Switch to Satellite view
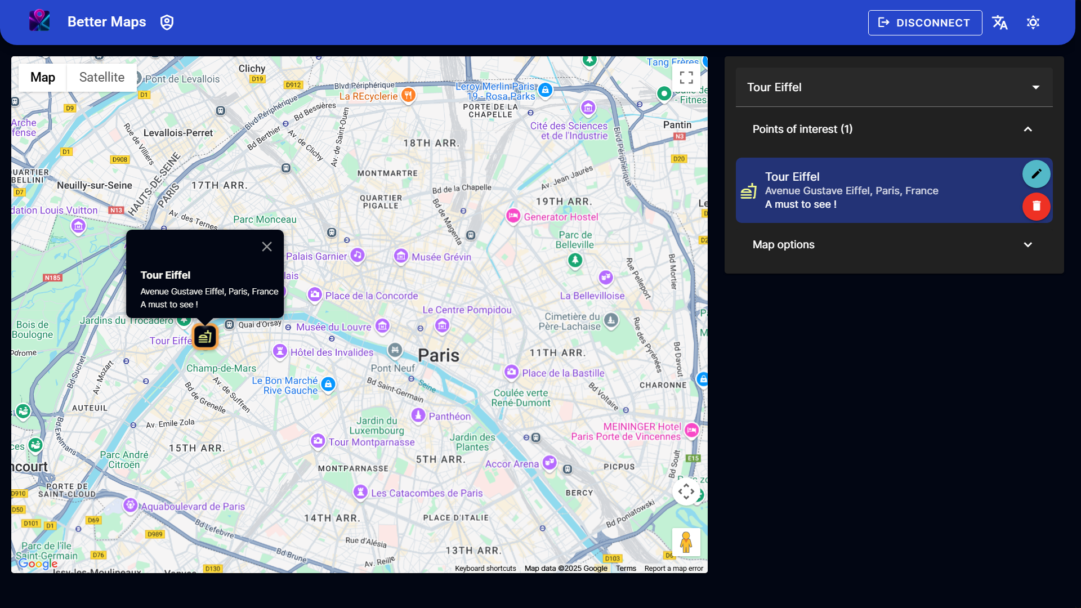 [102, 78]
